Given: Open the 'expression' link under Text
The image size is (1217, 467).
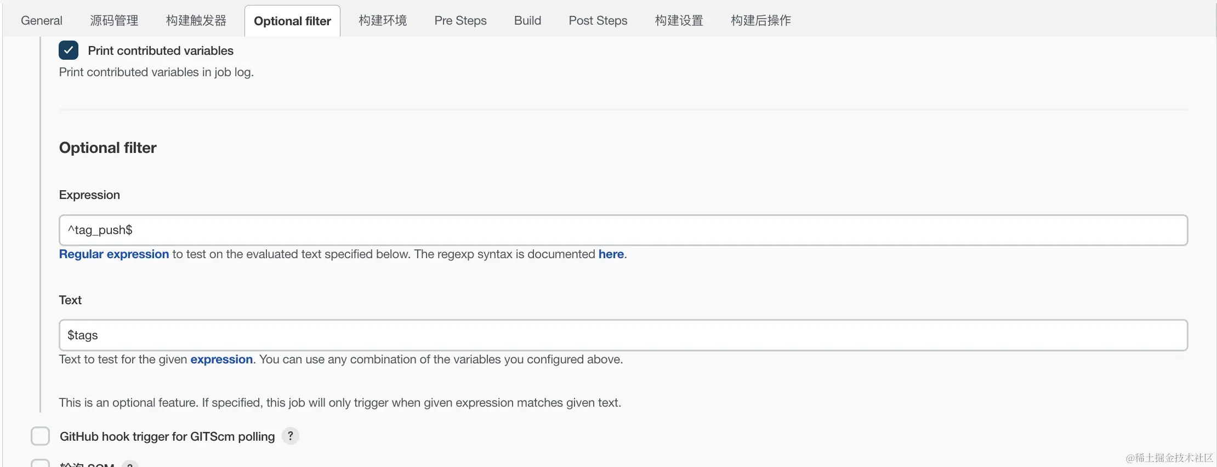Looking at the screenshot, I should [221, 360].
